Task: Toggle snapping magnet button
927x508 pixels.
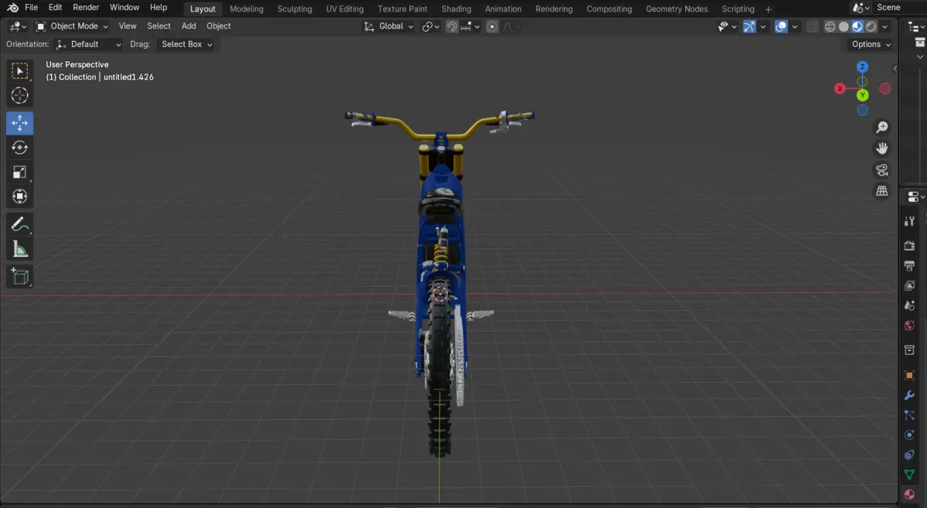Action: [x=452, y=26]
